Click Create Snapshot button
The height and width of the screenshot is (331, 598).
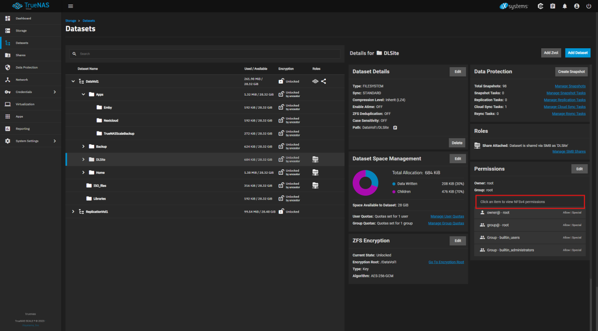[x=572, y=72]
